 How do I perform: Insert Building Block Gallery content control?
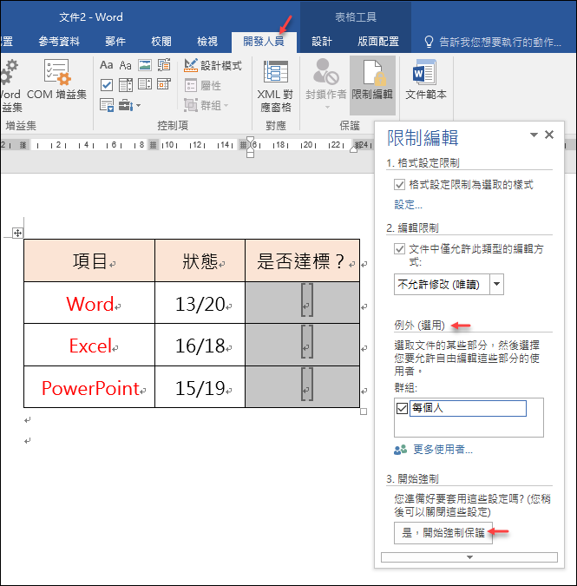(x=164, y=65)
